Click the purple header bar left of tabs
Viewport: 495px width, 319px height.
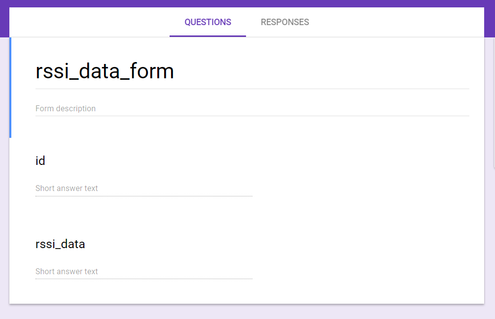(4, 19)
